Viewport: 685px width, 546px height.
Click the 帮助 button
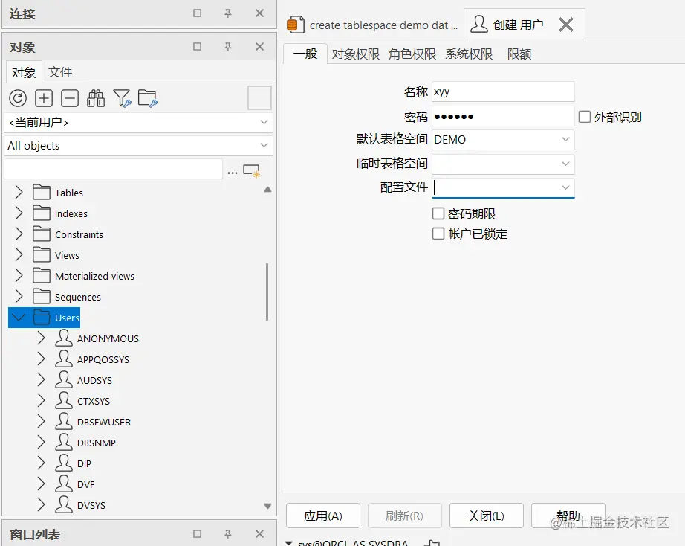(x=568, y=516)
